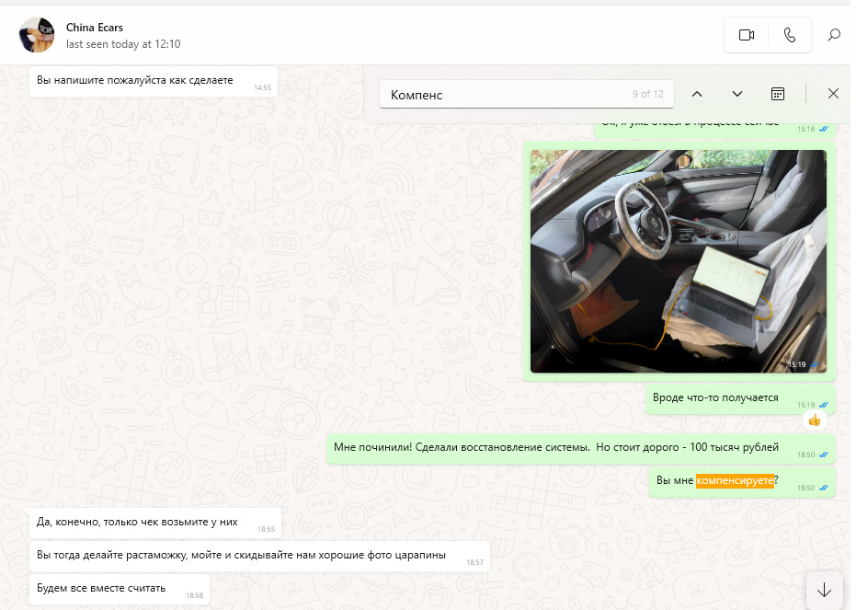The width and height of the screenshot is (856, 610).
Task: Click message Будем все вместе считать
Action: pos(120,589)
